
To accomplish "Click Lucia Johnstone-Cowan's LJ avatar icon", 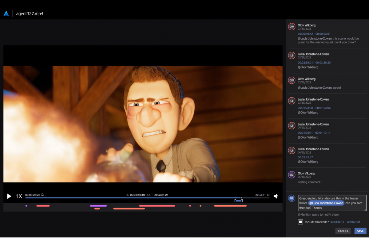I will (x=291, y=56).
